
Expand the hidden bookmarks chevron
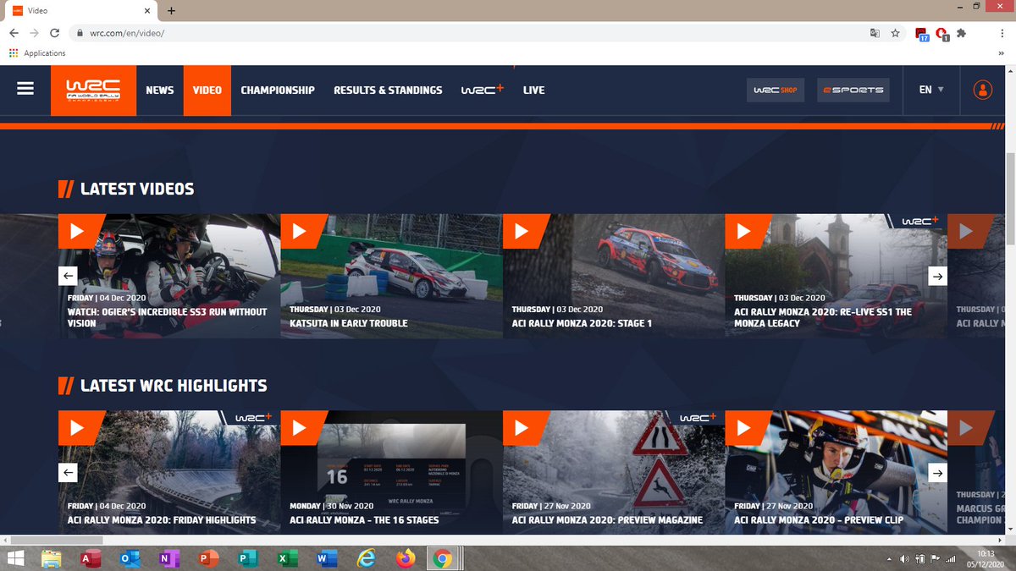1001,52
